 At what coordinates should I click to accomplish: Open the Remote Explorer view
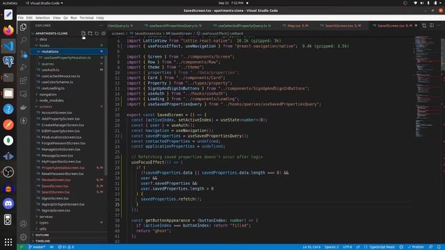point(23,94)
